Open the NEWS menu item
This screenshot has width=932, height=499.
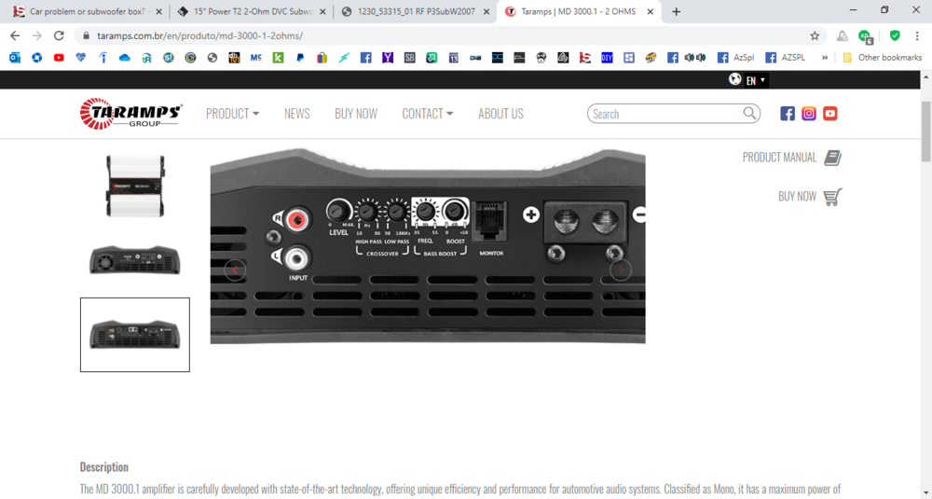(x=297, y=114)
